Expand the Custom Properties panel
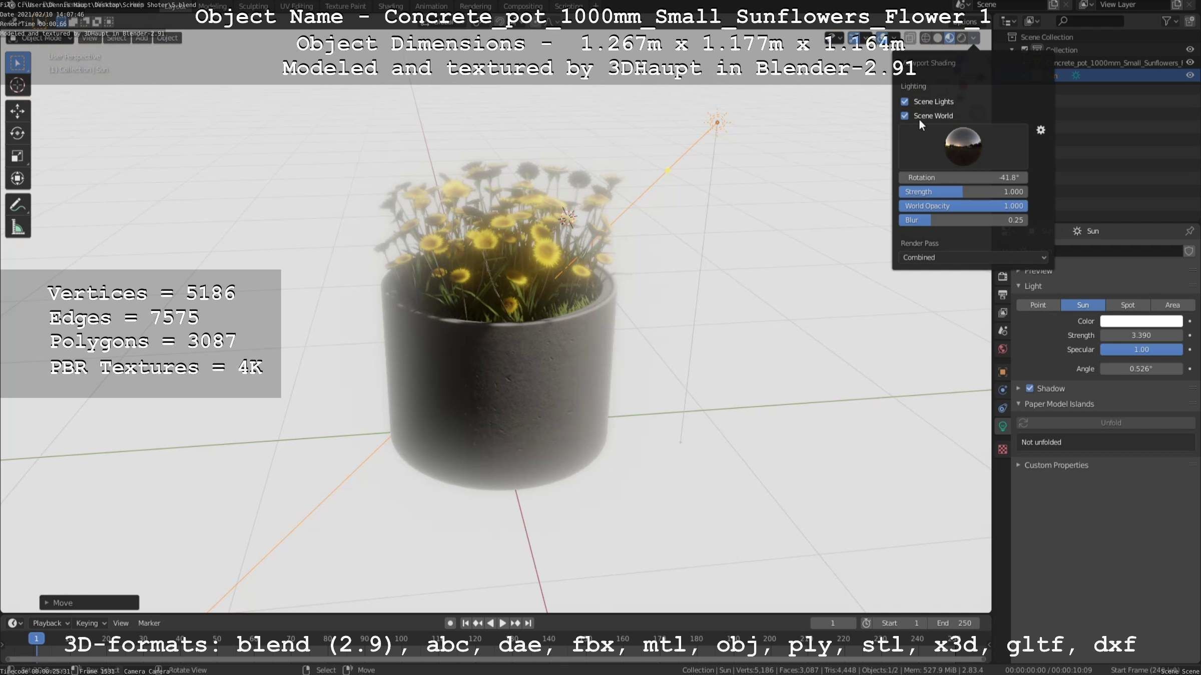The height and width of the screenshot is (675, 1201). click(1018, 465)
